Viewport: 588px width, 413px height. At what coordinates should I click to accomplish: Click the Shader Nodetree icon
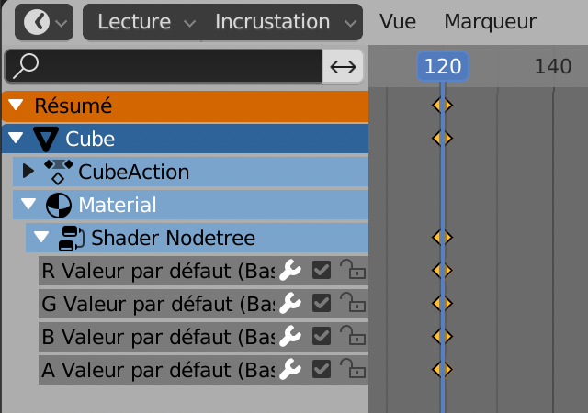72,238
